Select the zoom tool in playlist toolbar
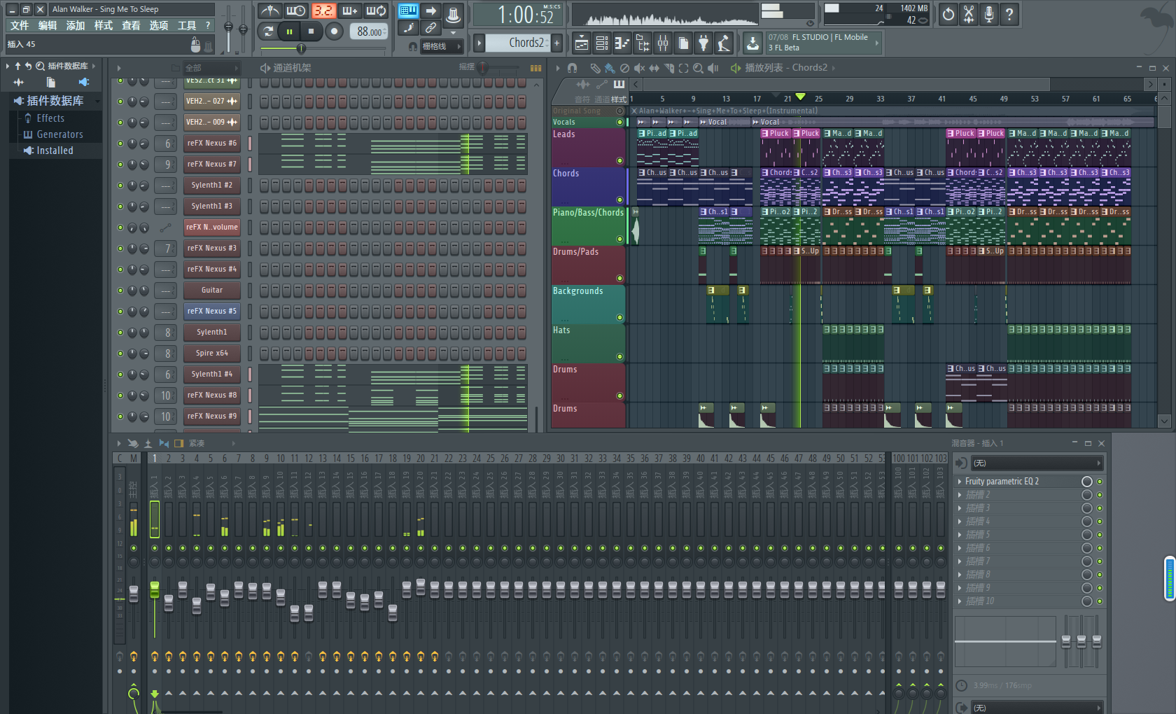 [x=698, y=68]
